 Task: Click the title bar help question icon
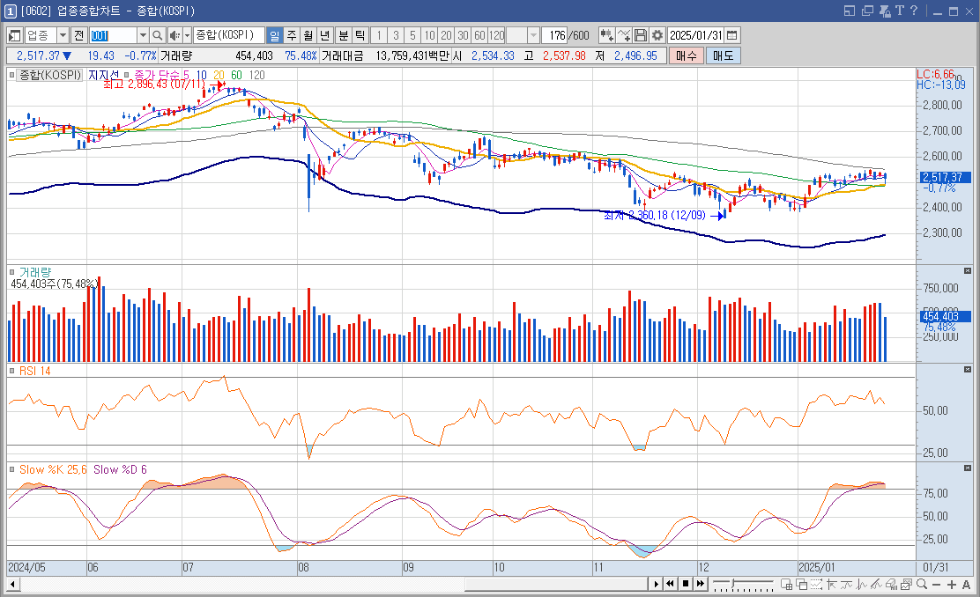coord(914,11)
